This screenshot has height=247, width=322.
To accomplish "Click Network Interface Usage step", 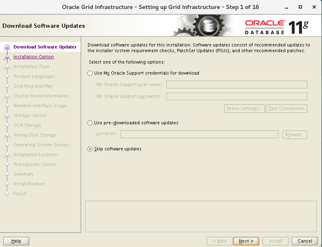I will pyautogui.click(x=40, y=106).
